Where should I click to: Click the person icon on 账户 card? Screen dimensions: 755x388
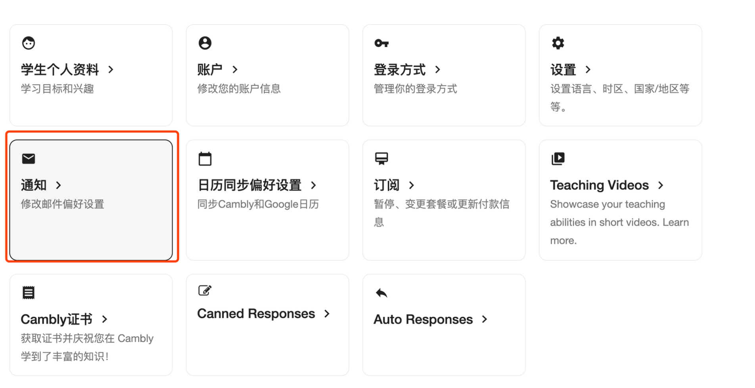point(204,42)
